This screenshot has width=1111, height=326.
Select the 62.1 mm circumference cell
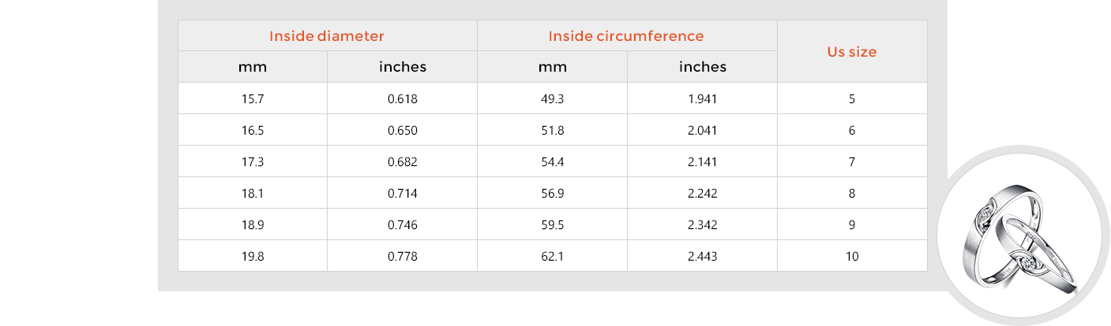tap(553, 257)
